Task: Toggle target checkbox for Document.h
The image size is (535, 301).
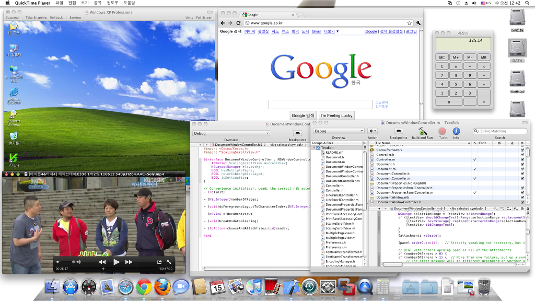Action: pyautogui.click(x=522, y=164)
